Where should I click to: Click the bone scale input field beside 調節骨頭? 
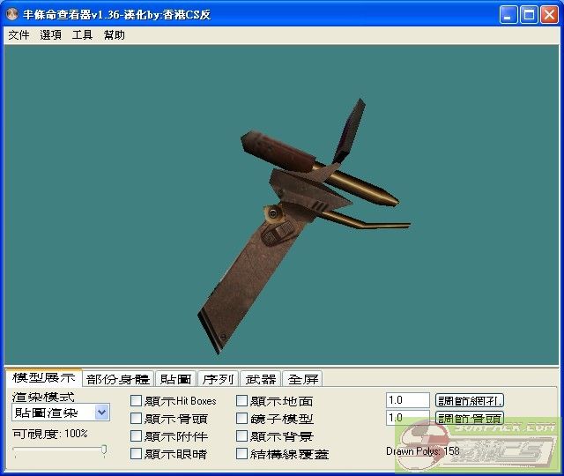click(407, 418)
